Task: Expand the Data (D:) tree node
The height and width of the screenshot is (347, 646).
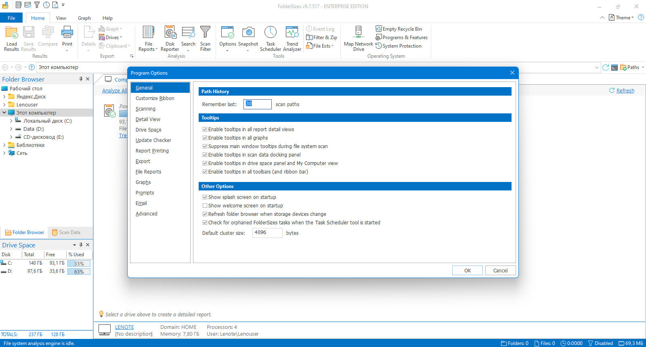Action: click(11, 129)
